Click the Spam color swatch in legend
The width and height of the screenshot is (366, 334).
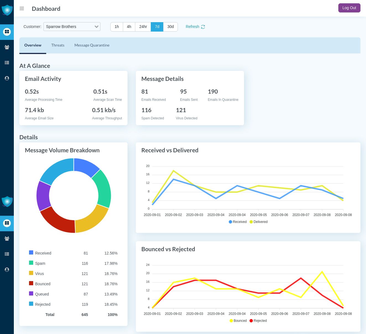pyautogui.click(x=31, y=263)
